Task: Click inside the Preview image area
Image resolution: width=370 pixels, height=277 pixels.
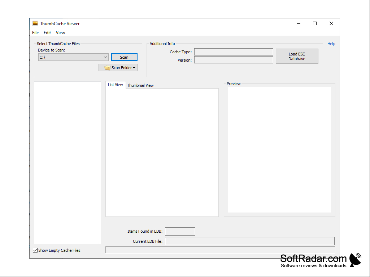Action: point(279,150)
